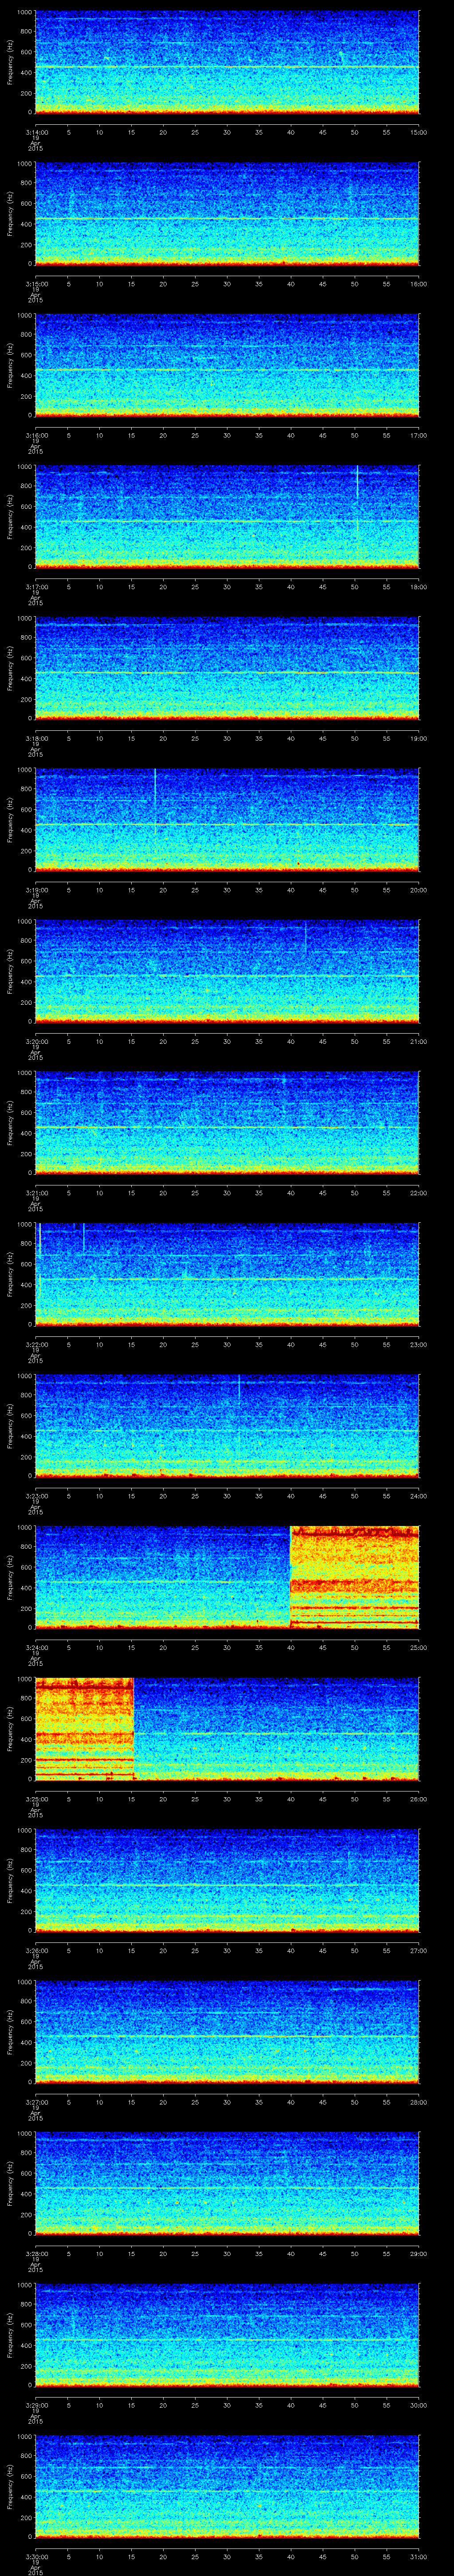Click the 31:00 end time label
This screenshot has height=2576, width=454.
coord(419,2556)
